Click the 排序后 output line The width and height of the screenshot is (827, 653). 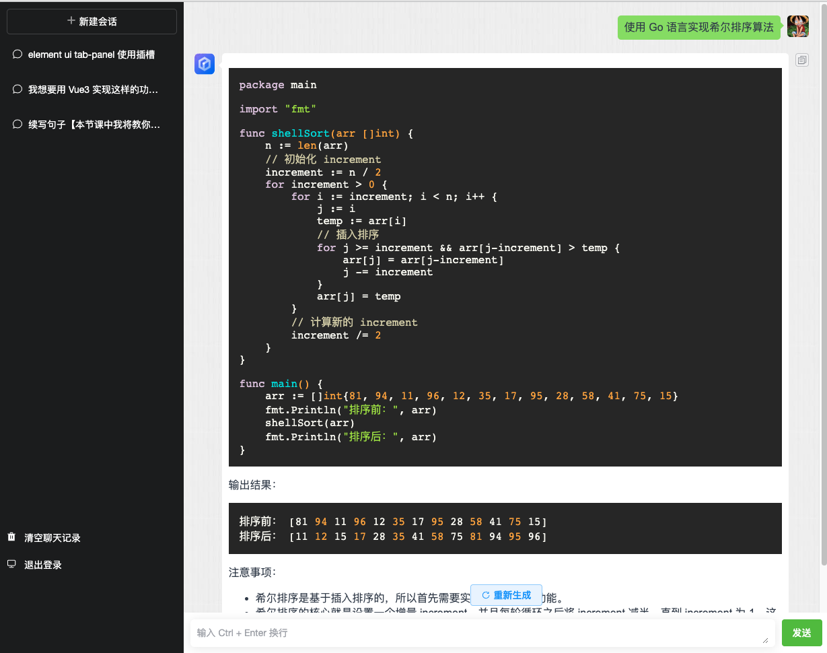[x=393, y=537]
